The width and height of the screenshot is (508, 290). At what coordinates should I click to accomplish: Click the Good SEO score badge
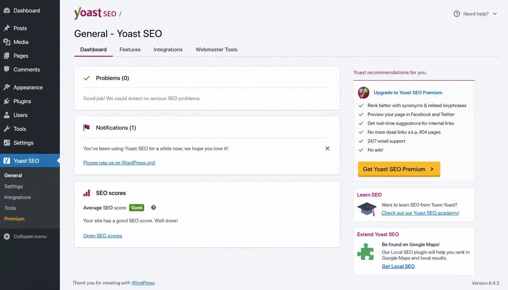tap(136, 208)
